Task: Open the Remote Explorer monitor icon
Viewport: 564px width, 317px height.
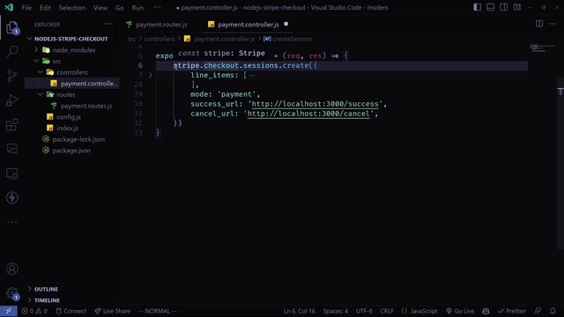Action: pos(12,173)
